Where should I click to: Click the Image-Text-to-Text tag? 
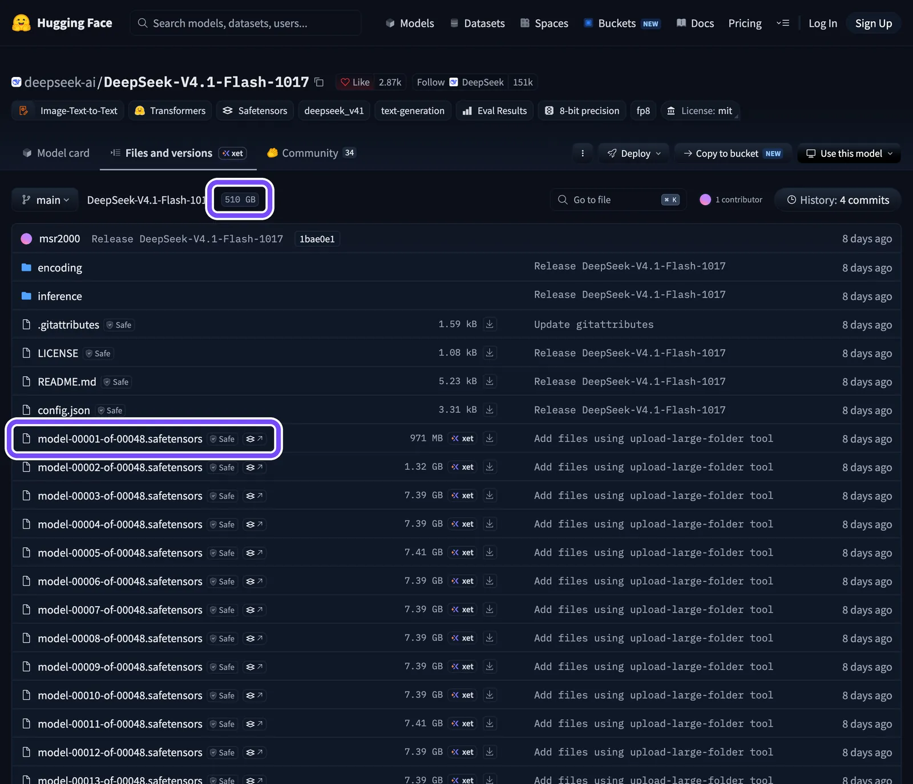tap(68, 111)
